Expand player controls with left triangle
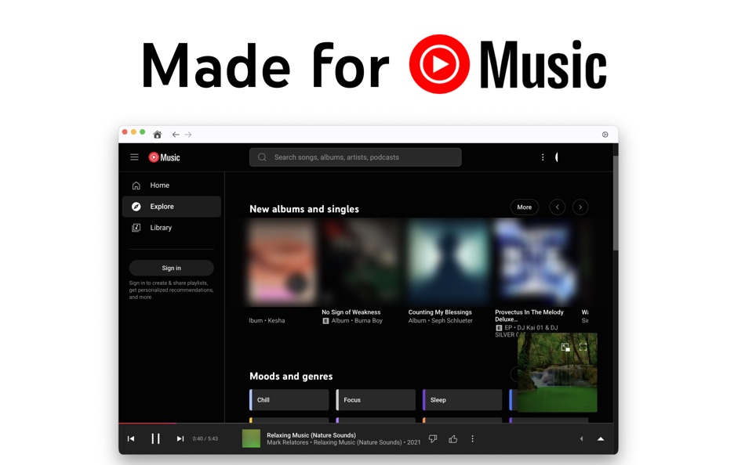 pos(581,439)
